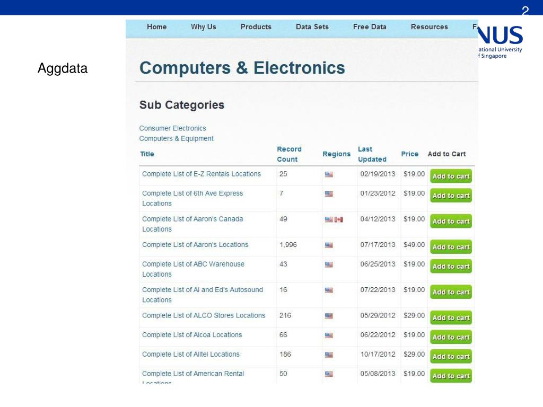Sort by Last Updated column header
This screenshot has width=543, height=407.
point(372,154)
